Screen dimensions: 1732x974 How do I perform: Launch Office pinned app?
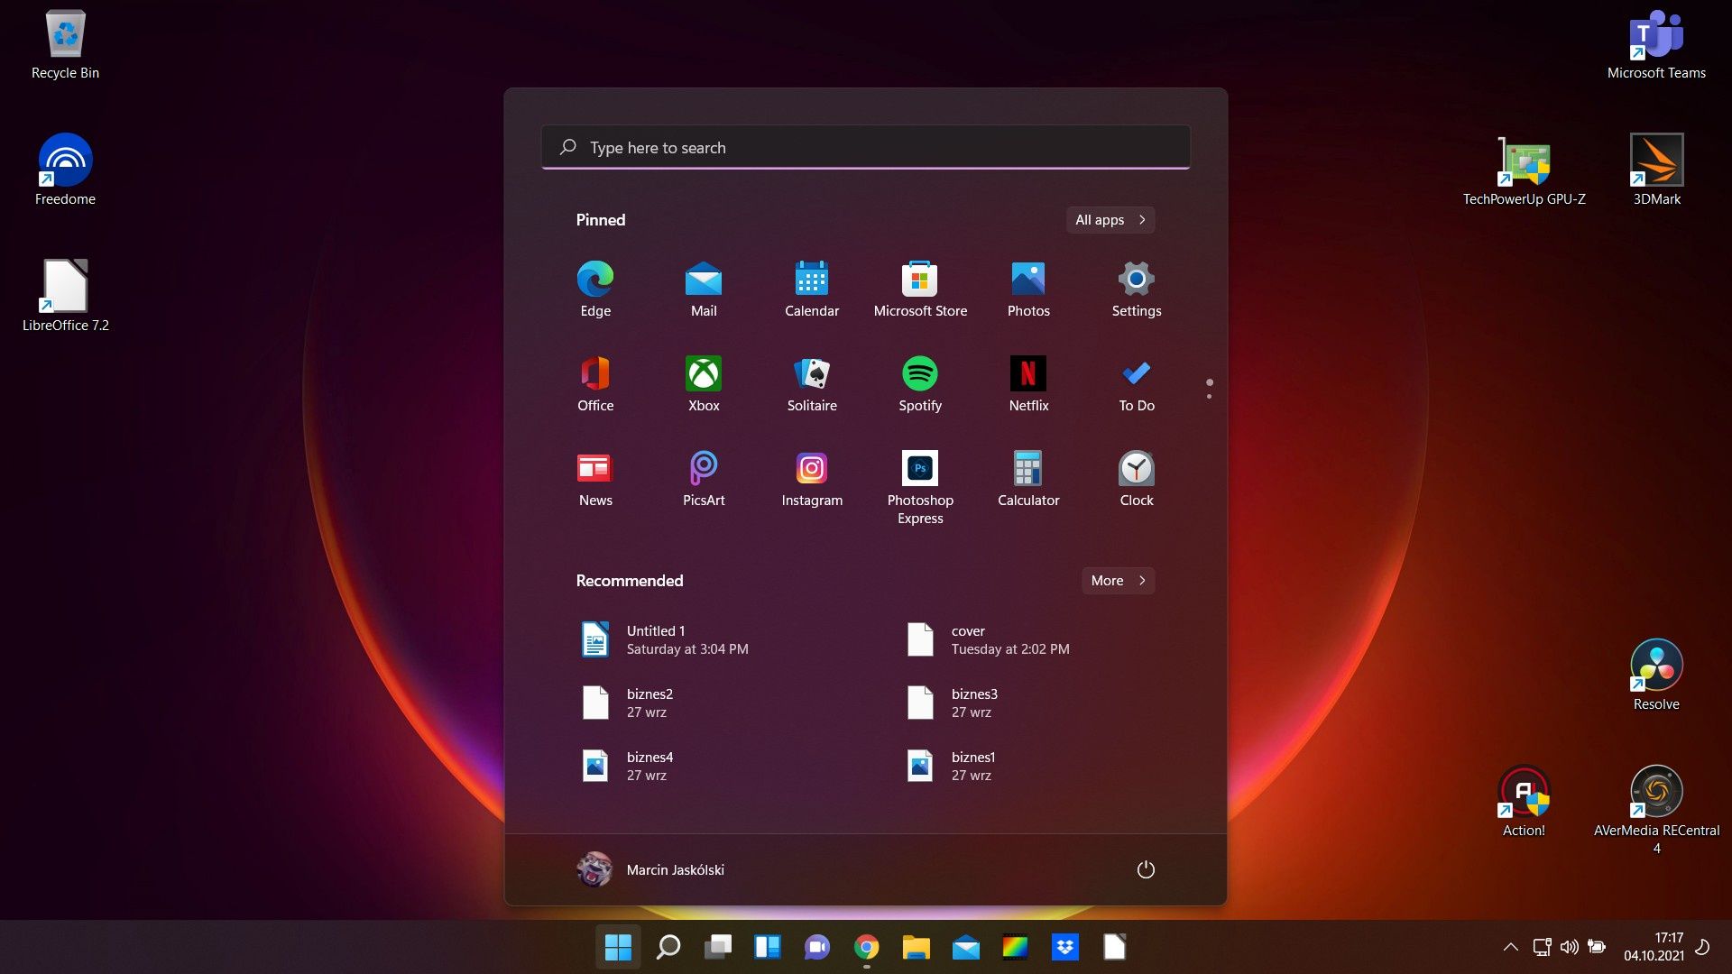tap(595, 384)
